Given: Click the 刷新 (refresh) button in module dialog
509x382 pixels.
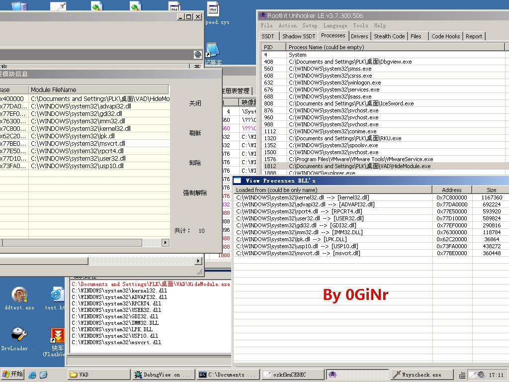Looking at the screenshot, I should (195, 133).
